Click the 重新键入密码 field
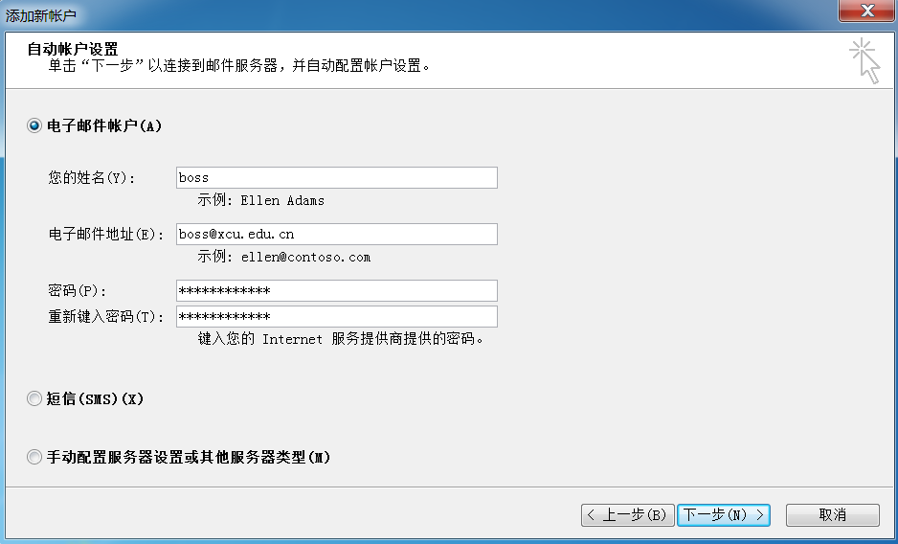Image resolution: width=898 pixels, height=544 pixels. tap(337, 316)
